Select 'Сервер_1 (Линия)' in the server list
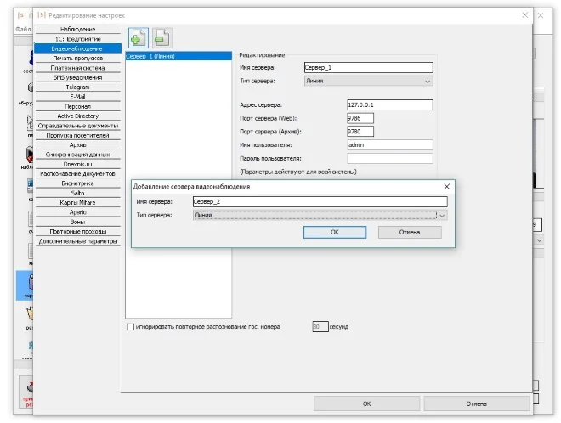The width and height of the screenshot is (561, 423). point(178,56)
